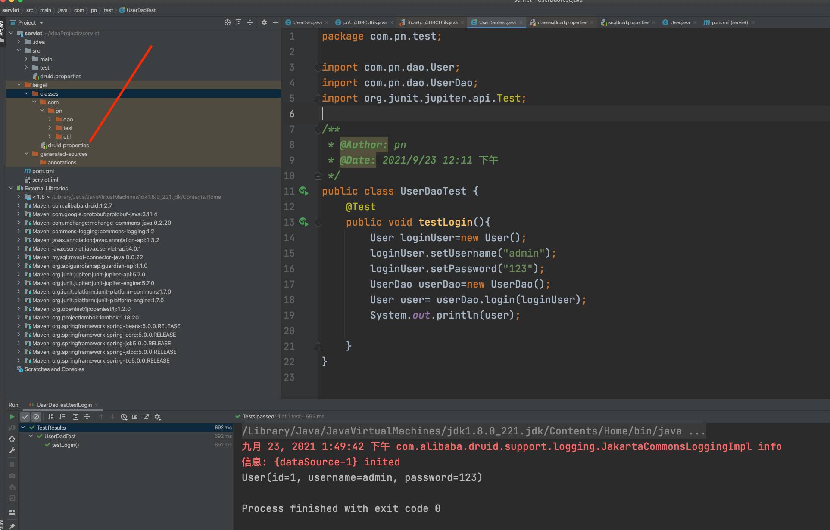Open the test toolbar settings gear
The height and width of the screenshot is (530, 830).
click(157, 416)
